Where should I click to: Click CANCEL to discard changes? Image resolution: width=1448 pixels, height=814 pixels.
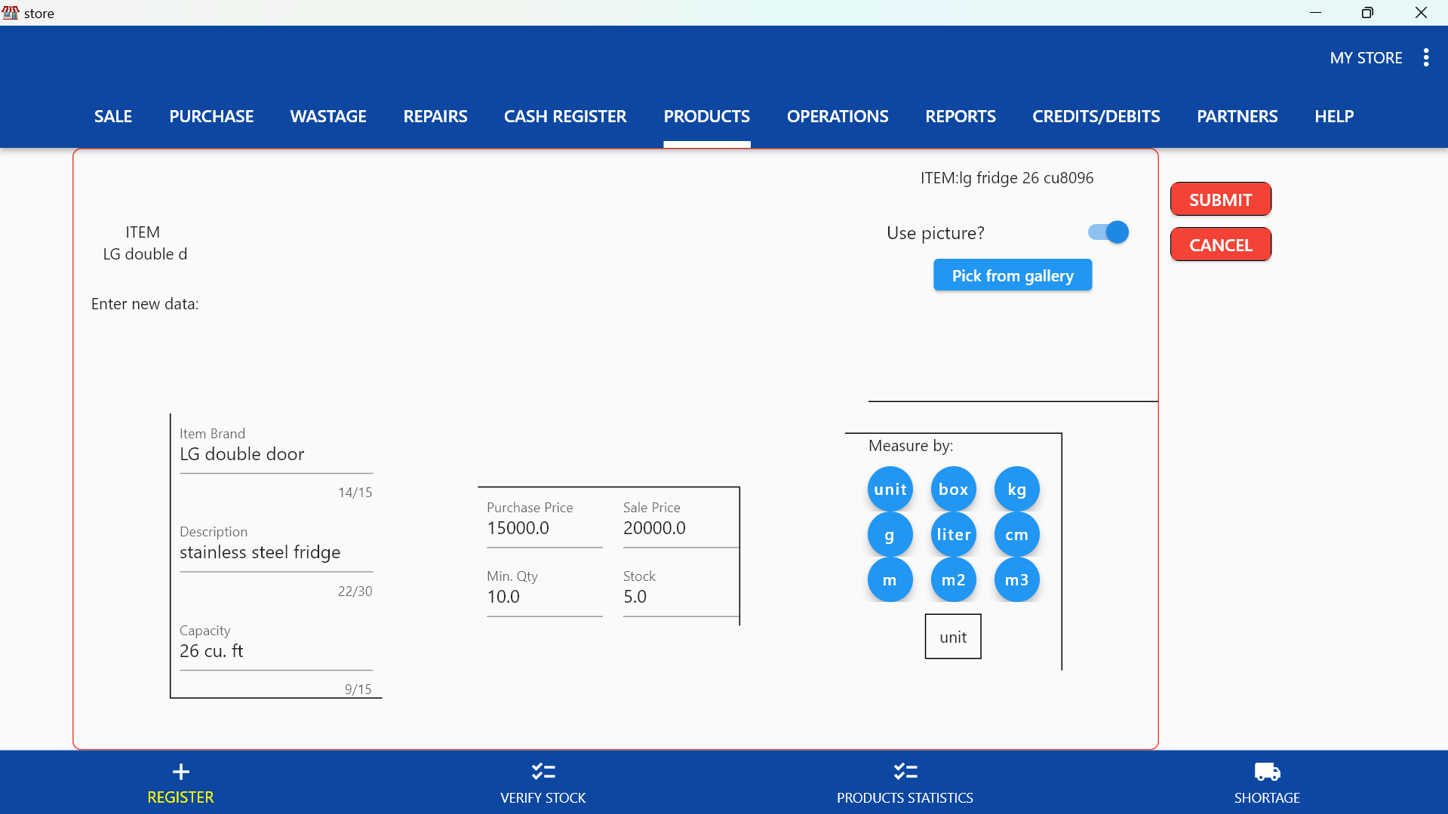[x=1219, y=244]
